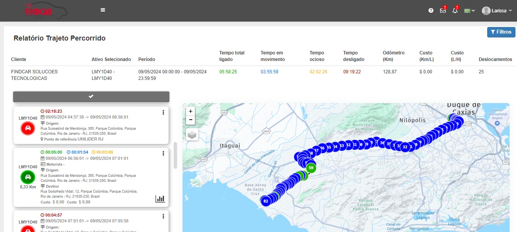Click the Nilópolis label on the map
The width and height of the screenshot is (517, 232).
413,120
